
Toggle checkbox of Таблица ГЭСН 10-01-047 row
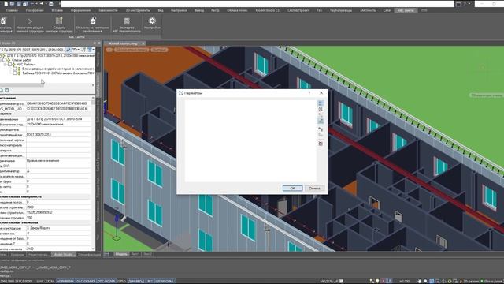(x=15, y=73)
